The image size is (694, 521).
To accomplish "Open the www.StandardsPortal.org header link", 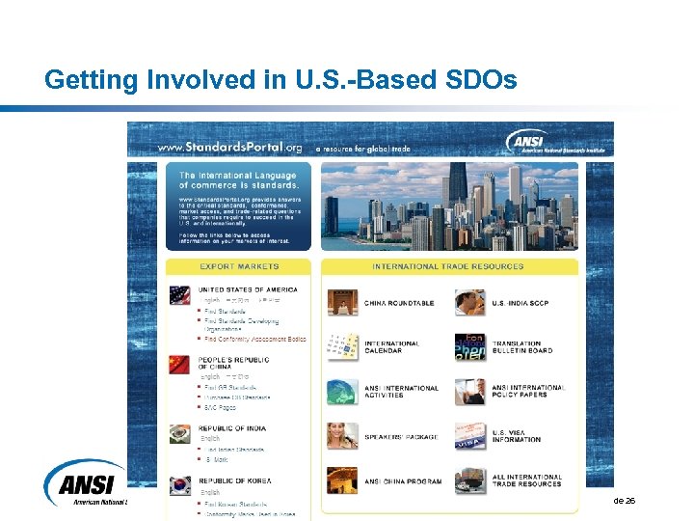I will [x=230, y=147].
